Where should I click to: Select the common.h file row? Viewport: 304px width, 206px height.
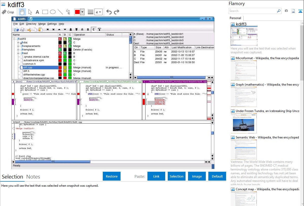pyautogui.click(x=29, y=64)
